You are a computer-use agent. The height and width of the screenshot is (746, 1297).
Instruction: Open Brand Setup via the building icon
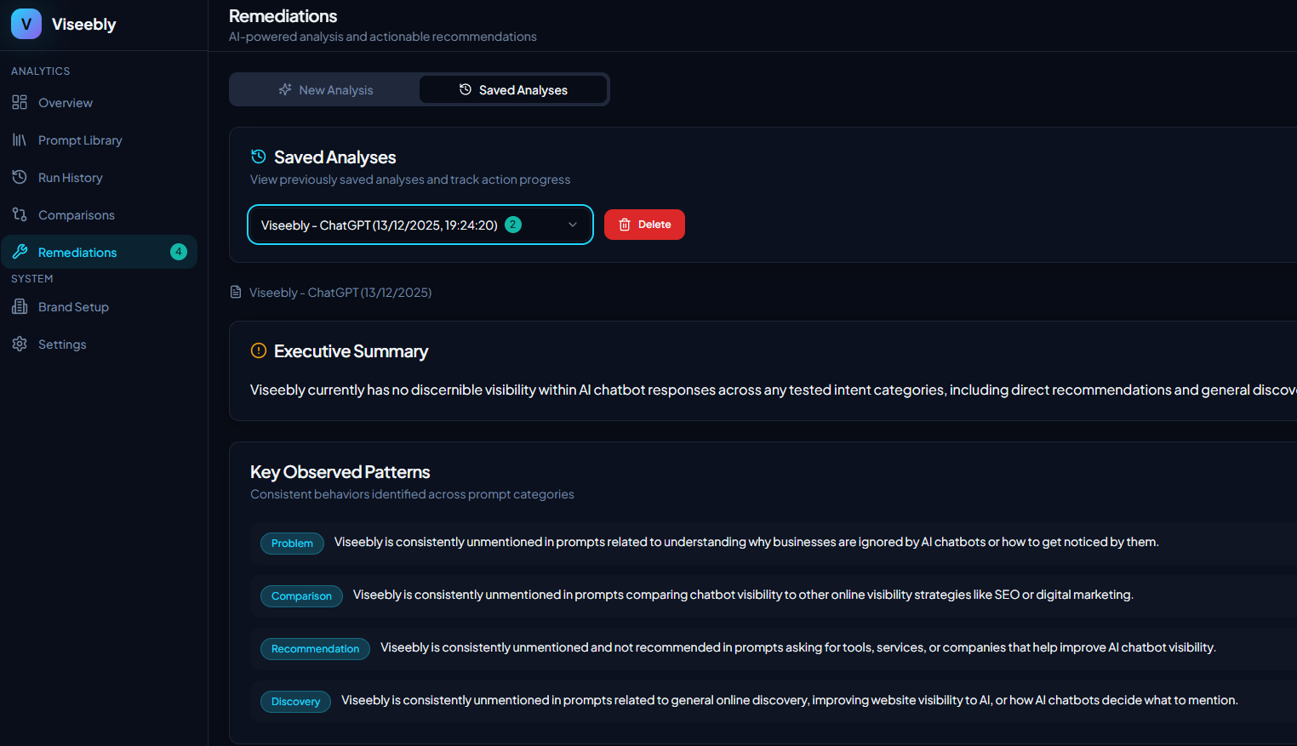pyautogui.click(x=20, y=306)
